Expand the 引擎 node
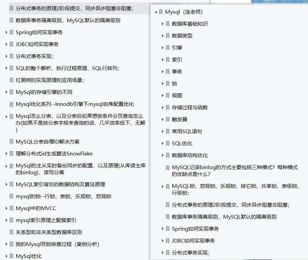 click(163, 47)
